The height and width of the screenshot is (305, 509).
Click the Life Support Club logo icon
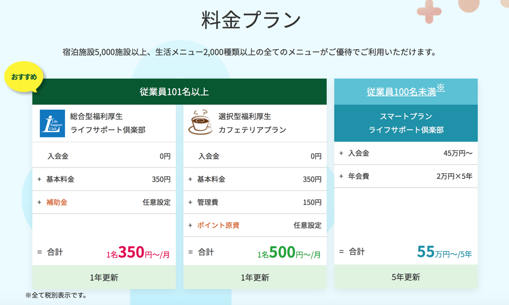tap(53, 123)
